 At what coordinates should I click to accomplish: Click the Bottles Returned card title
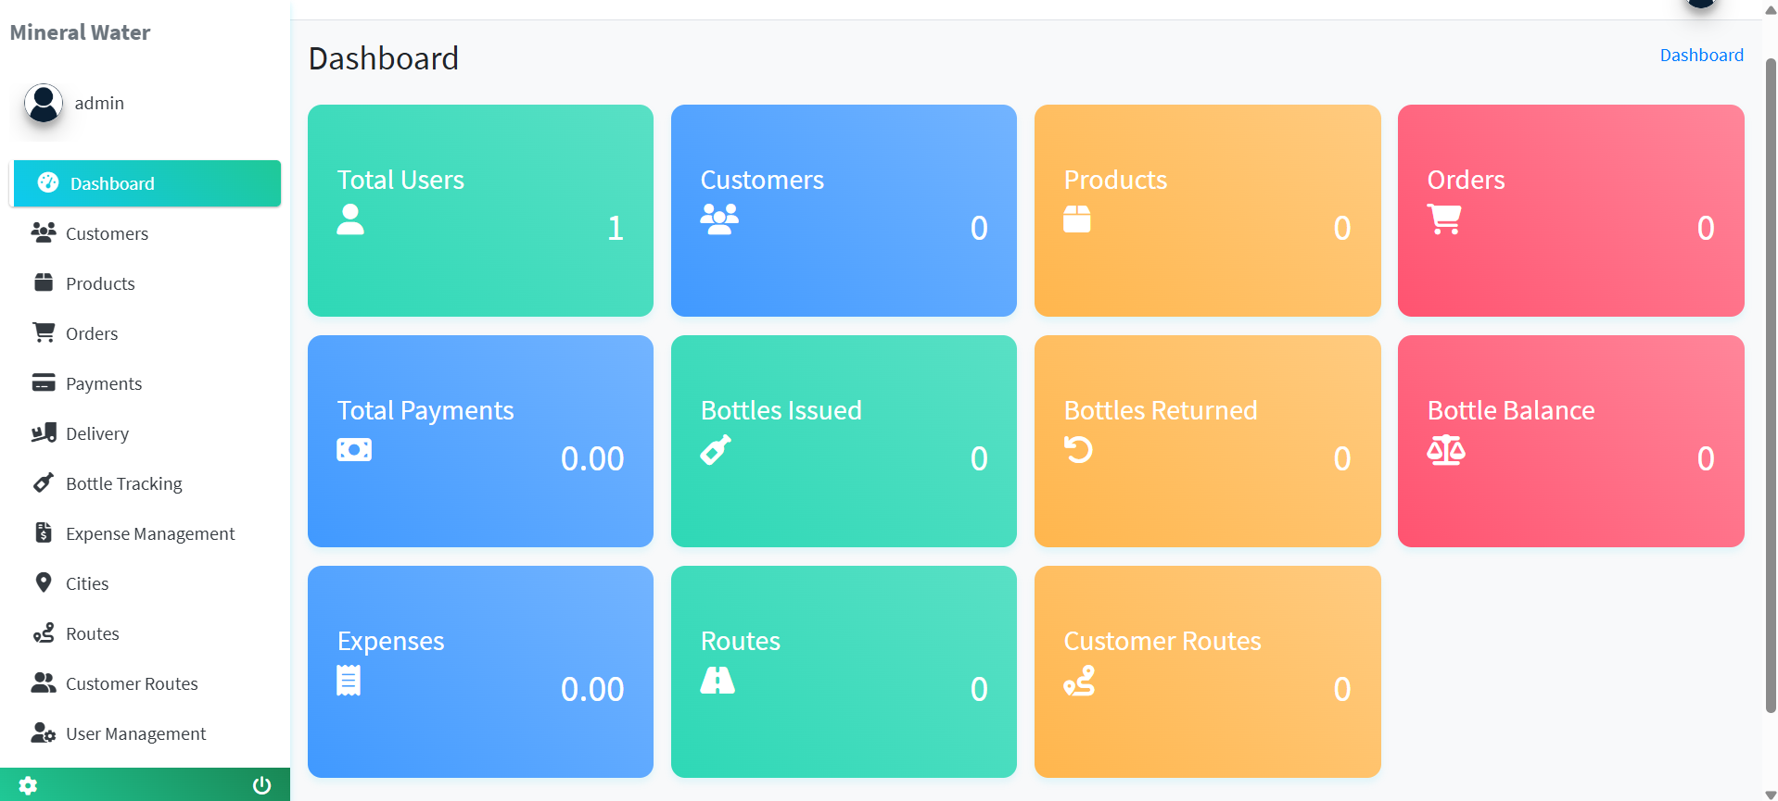coord(1161,410)
